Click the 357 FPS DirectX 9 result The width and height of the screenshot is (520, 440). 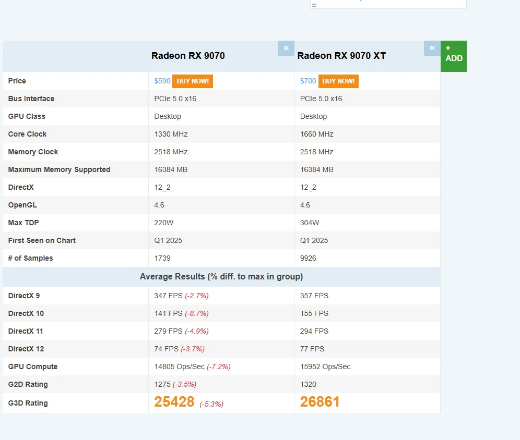(x=314, y=296)
